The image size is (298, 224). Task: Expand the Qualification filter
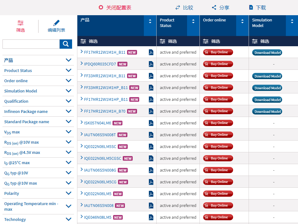68,101
